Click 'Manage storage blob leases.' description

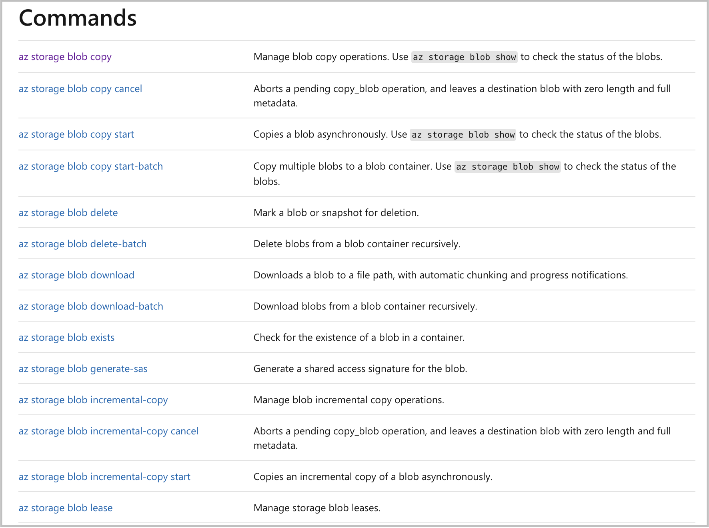click(317, 508)
